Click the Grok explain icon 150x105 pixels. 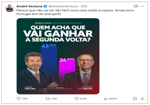point(136,6)
